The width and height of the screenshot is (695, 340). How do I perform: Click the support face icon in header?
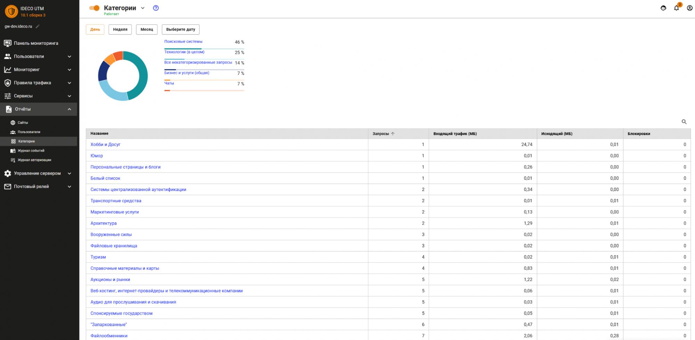pos(663,8)
